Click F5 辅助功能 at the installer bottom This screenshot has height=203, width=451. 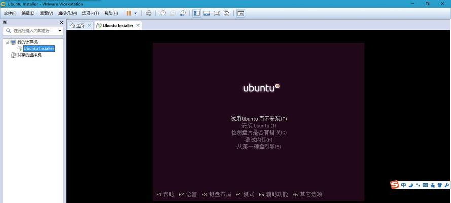coord(273,194)
